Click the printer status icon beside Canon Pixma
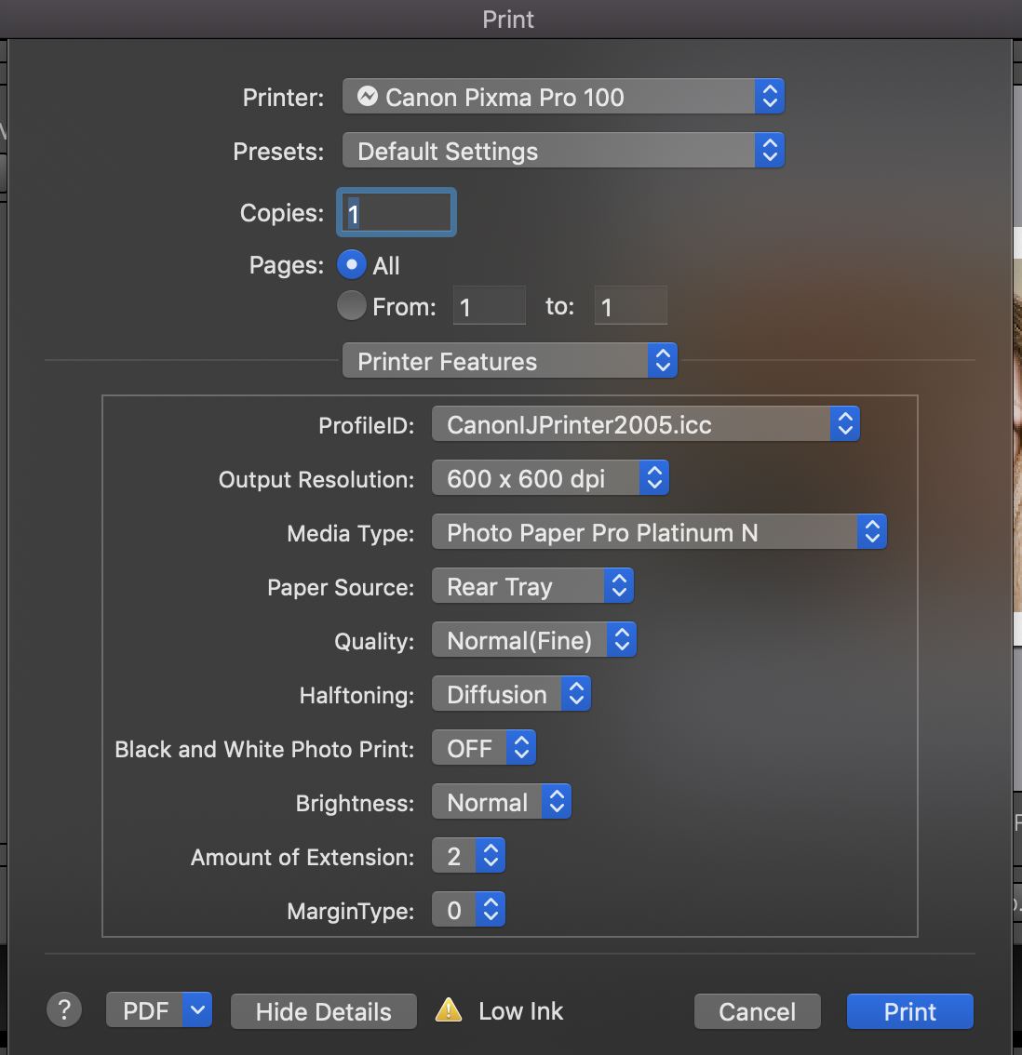1022x1055 pixels. coord(368,97)
